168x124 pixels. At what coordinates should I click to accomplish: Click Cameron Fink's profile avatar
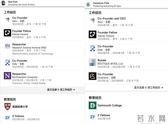pos(88,4)
